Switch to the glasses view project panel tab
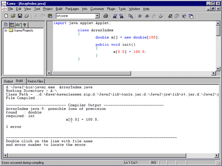The width and height of the screenshot is (222, 166). point(18,25)
